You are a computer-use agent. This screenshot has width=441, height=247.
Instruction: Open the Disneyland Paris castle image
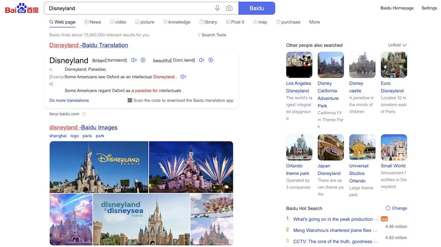tap(99, 167)
